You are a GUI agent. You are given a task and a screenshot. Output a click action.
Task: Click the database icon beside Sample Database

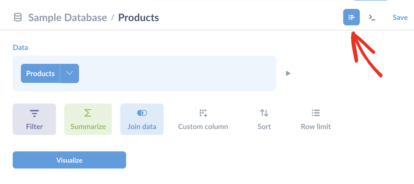click(17, 17)
